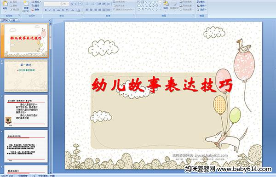The width and height of the screenshot is (276, 177).
Task: Toggle Bold formatting
Action: point(46,10)
